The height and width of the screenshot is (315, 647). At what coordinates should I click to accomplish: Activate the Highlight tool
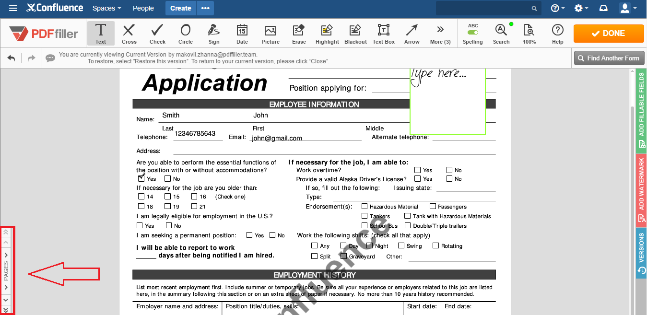(x=327, y=33)
